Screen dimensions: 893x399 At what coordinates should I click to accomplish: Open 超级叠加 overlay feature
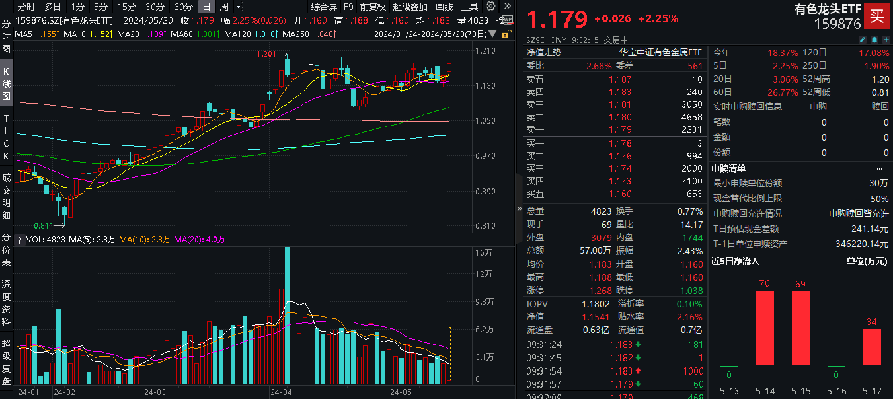pyautogui.click(x=410, y=7)
